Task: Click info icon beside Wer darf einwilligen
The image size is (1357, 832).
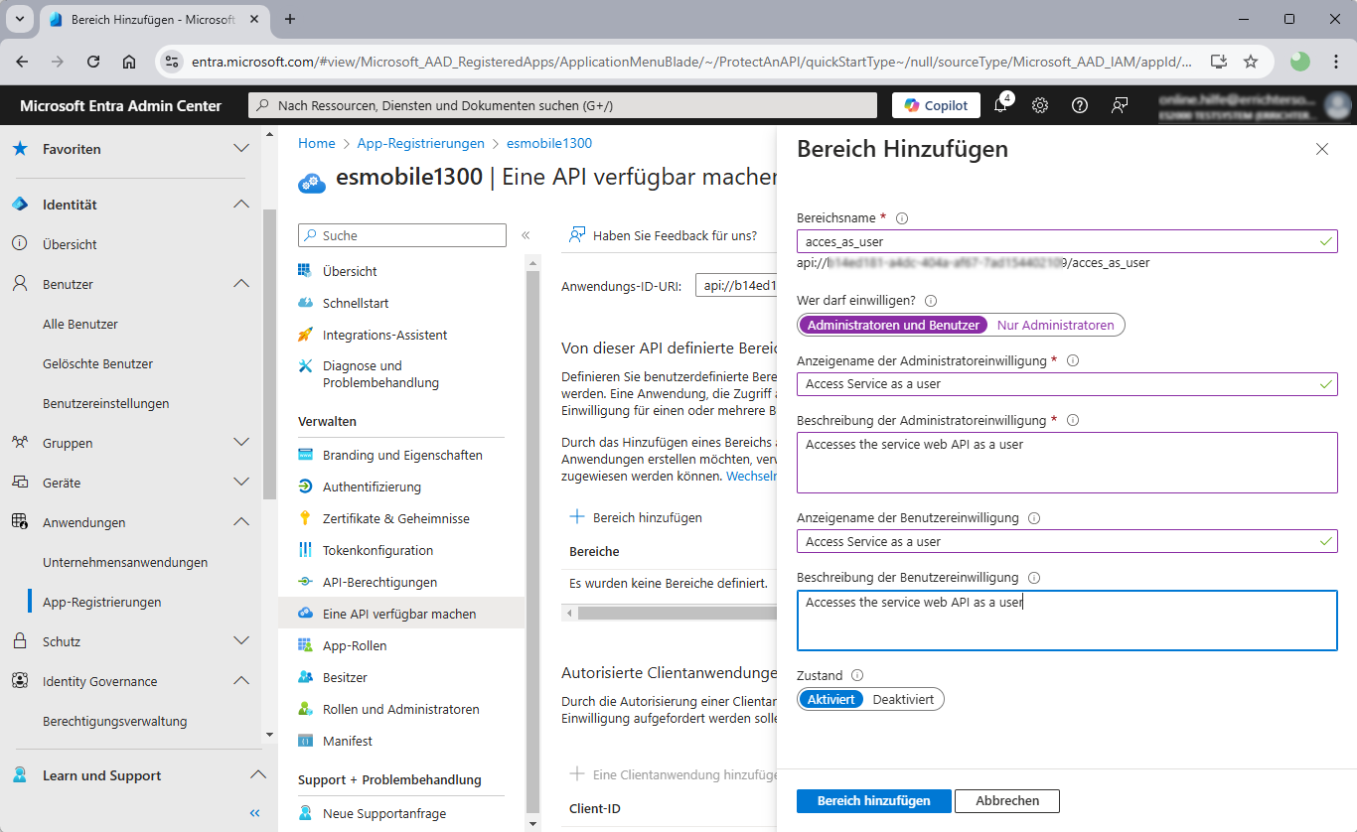Action: click(931, 301)
